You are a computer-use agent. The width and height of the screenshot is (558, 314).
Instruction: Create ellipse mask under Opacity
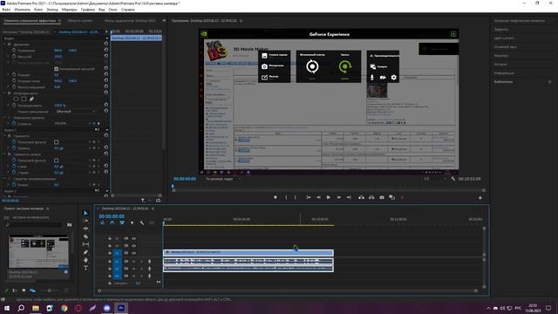[x=16, y=99]
